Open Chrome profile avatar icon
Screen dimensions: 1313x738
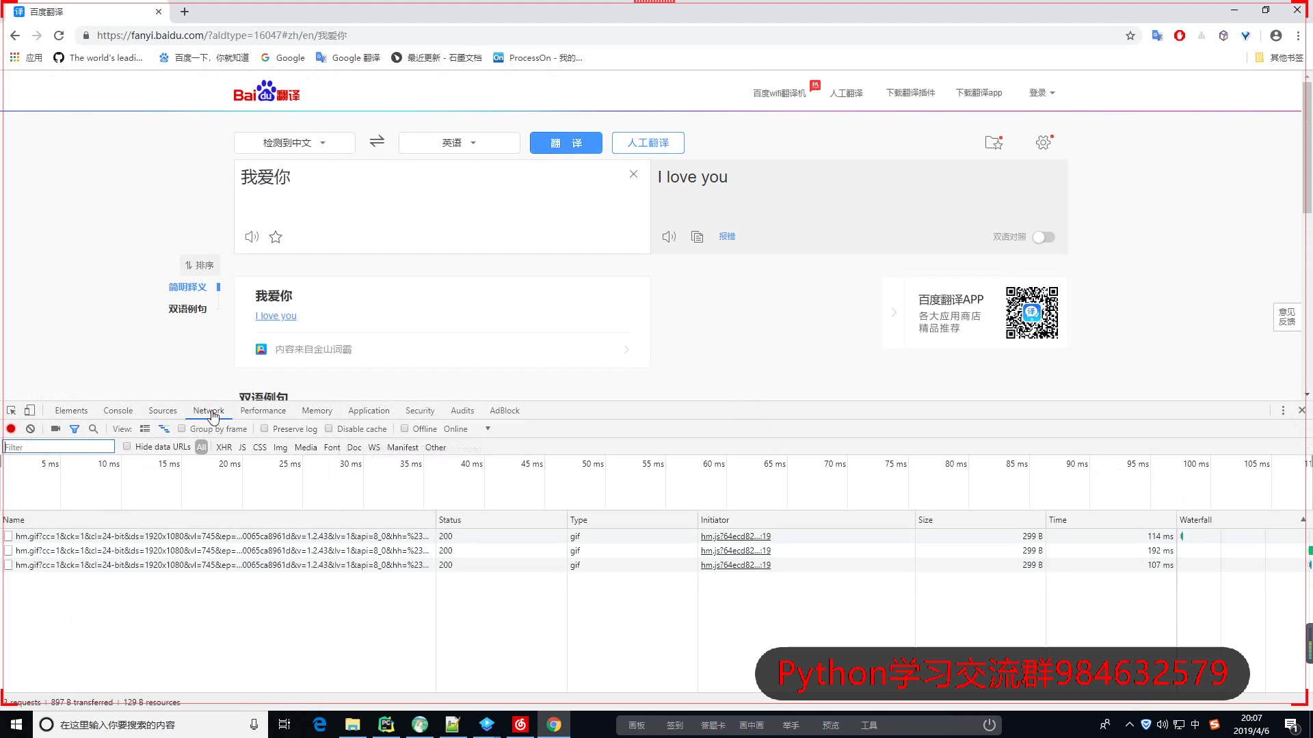(x=1276, y=36)
